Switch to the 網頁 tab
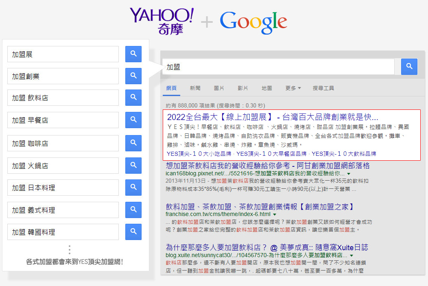The image size is (428, 286). click(171, 88)
